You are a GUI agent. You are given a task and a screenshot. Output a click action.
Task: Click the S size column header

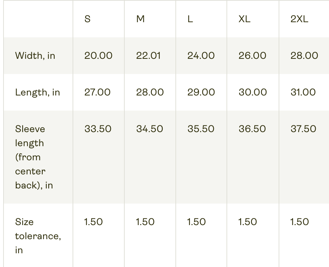coord(87,19)
